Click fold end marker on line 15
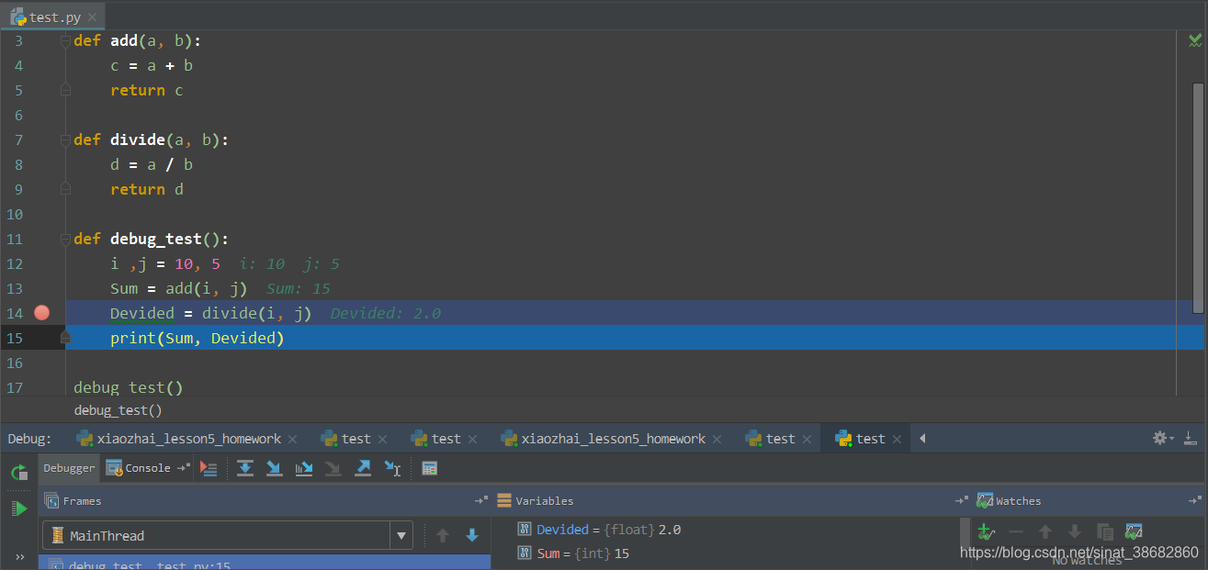This screenshot has height=570, width=1208. tap(64, 338)
